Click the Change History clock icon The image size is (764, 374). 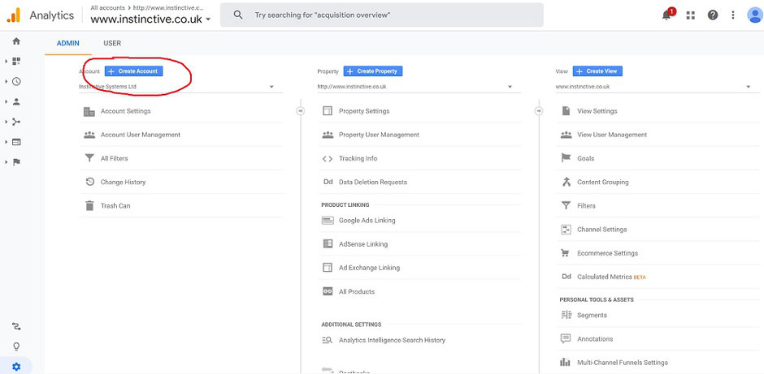89,182
